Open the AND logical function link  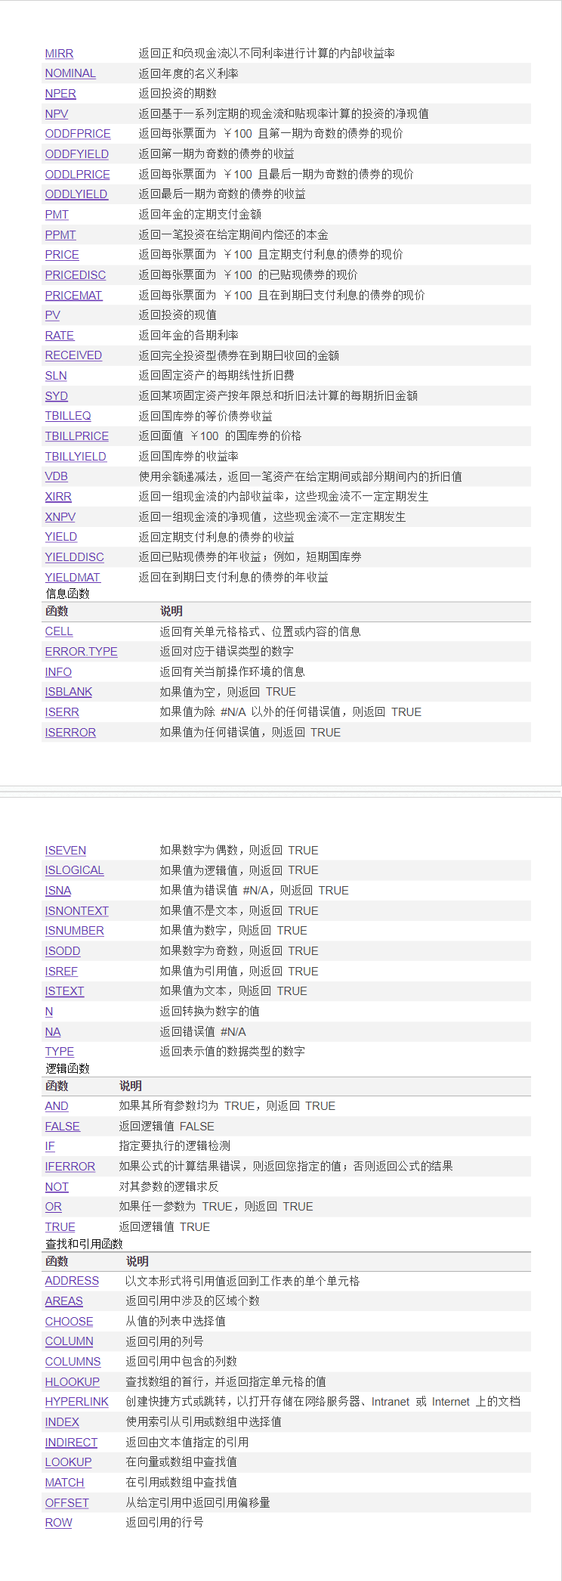57,1106
